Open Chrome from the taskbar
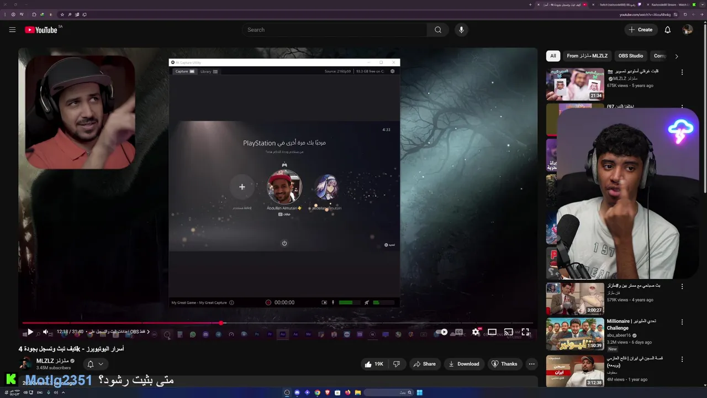This screenshot has height=398, width=707. [x=317, y=392]
